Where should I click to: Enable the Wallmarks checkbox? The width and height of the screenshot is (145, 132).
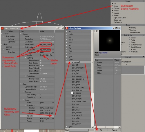coord(129,52)
